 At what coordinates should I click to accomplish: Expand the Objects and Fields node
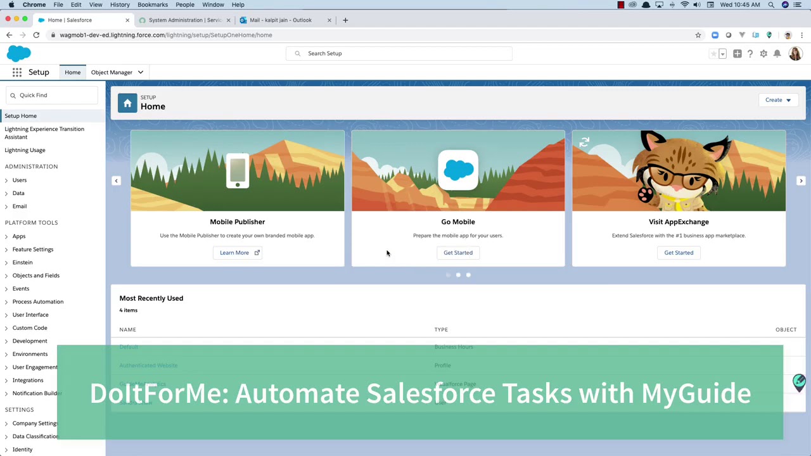pyautogui.click(x=6, y=275)
